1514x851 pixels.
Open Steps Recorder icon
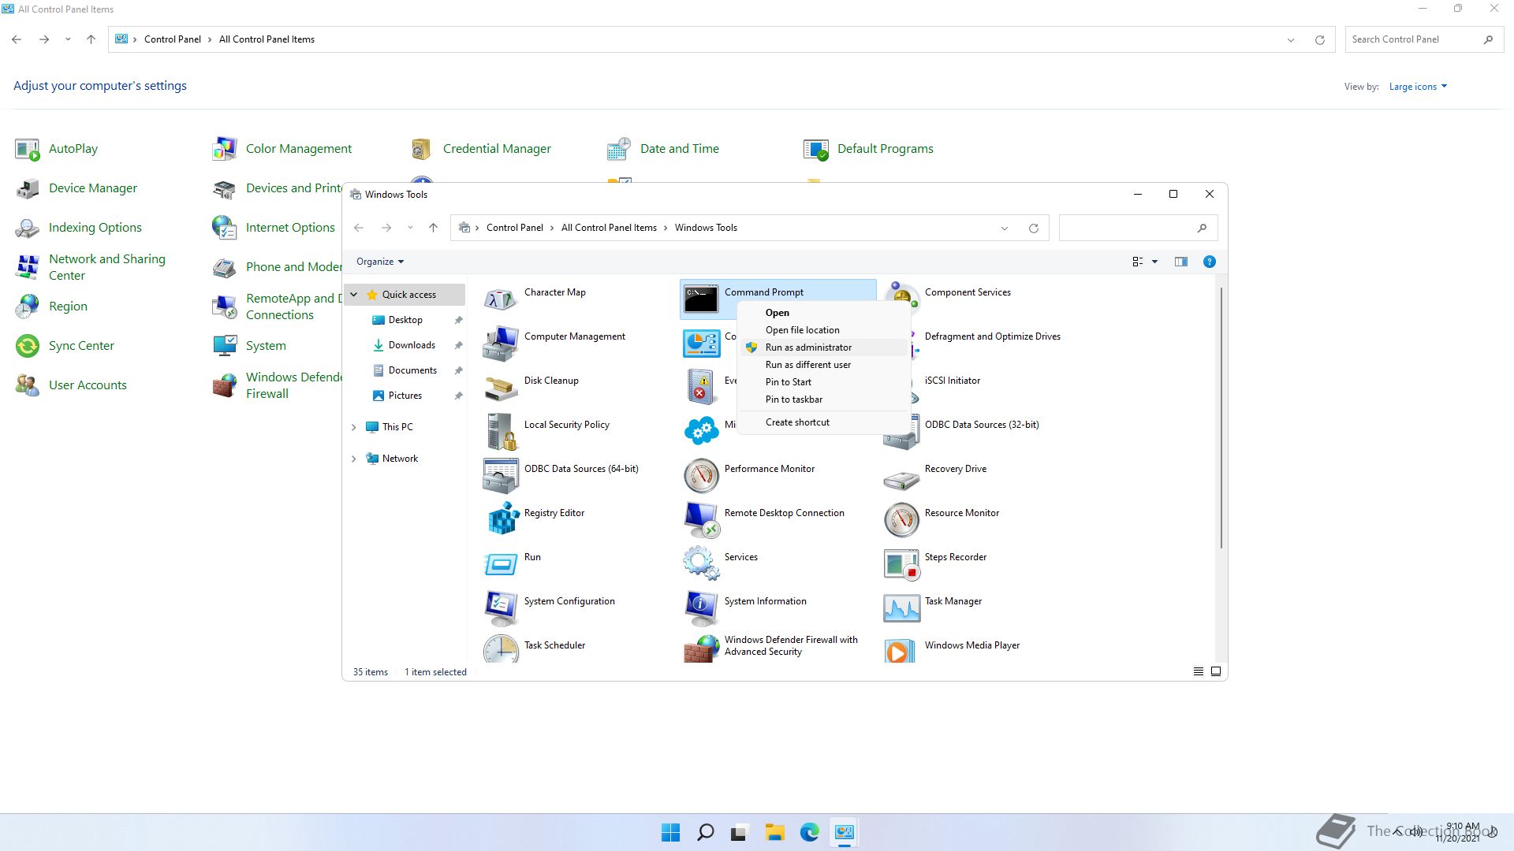[x=901, y=564]
